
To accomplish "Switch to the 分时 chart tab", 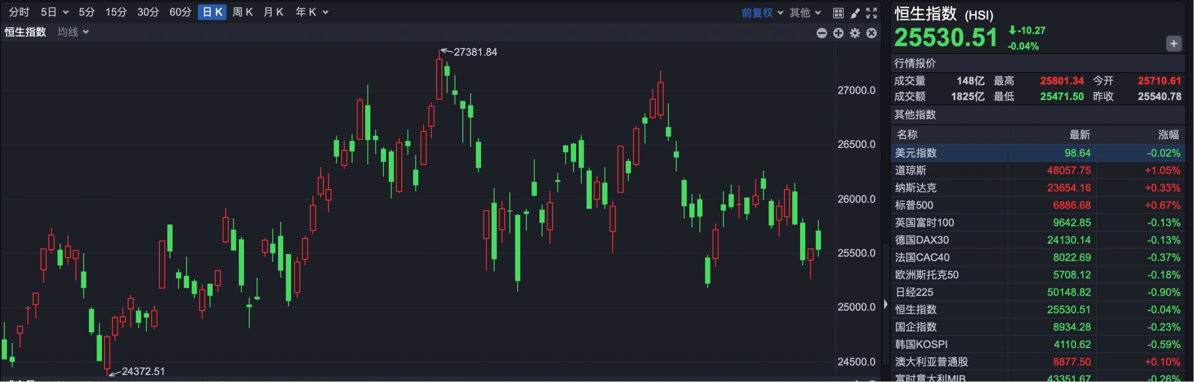I will pos(19,12).
